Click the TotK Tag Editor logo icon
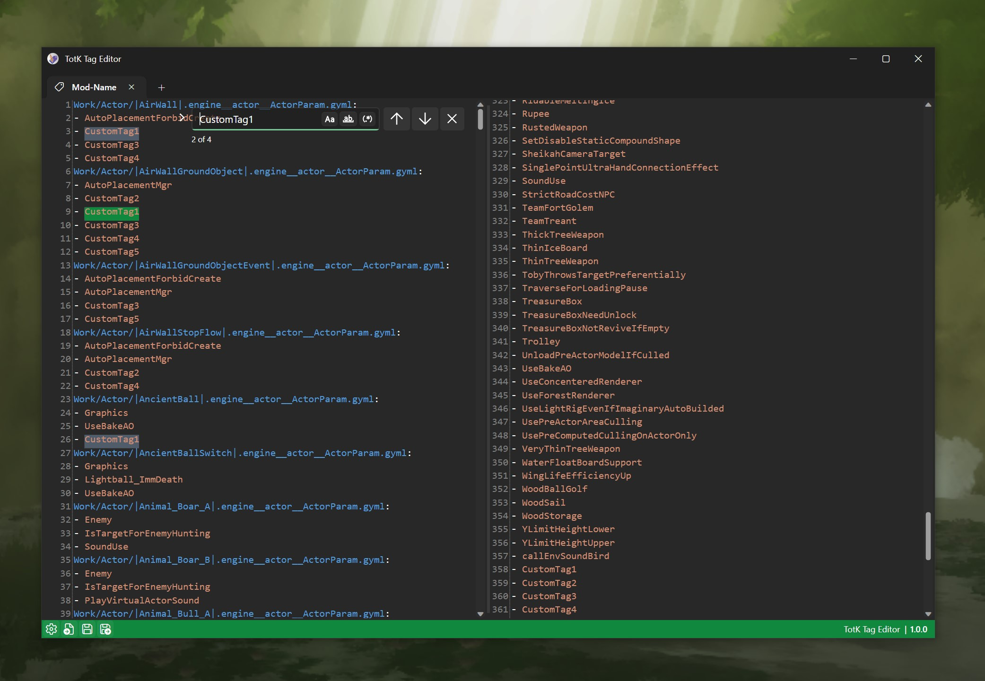The width and height of the screenshot is (985, 681). pos(53,59)
